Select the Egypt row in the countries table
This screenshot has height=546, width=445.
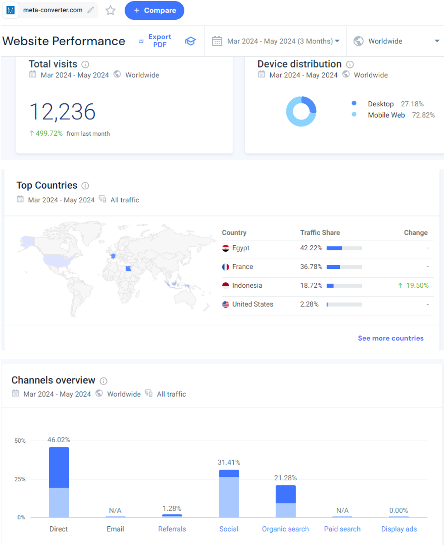328,248
